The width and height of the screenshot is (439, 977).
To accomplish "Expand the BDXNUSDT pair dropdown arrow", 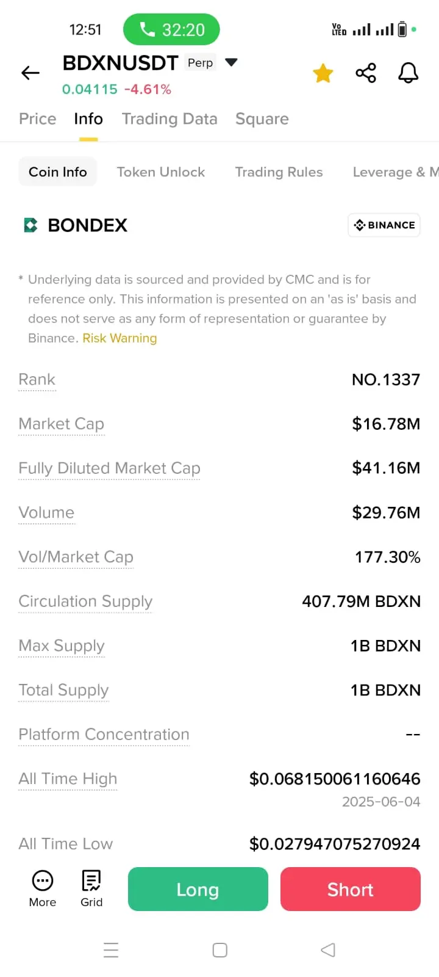I will [231, 62].
